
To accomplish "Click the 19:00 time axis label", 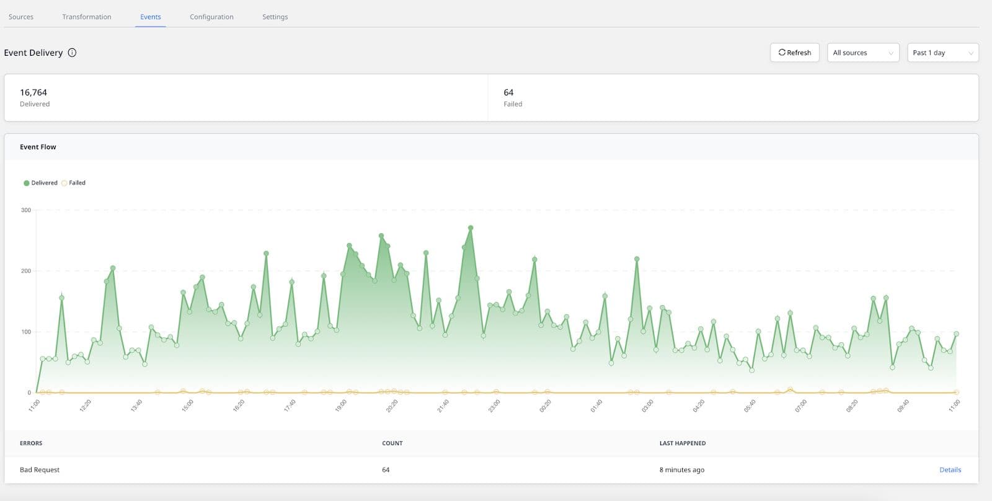I will click(x=341, y=406).
